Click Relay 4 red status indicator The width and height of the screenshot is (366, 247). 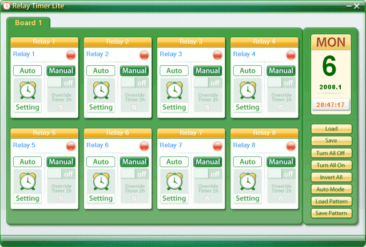tap(291, 55)
